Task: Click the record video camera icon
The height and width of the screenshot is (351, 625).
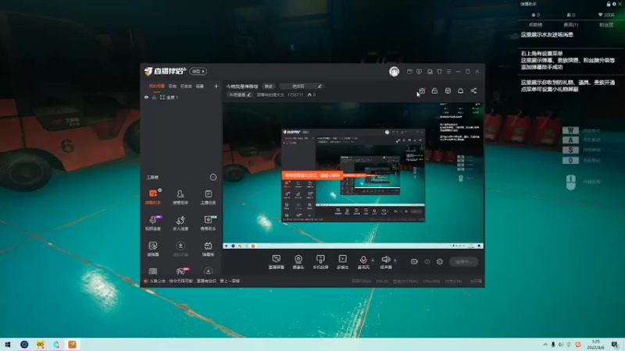Action: [414, 261]
